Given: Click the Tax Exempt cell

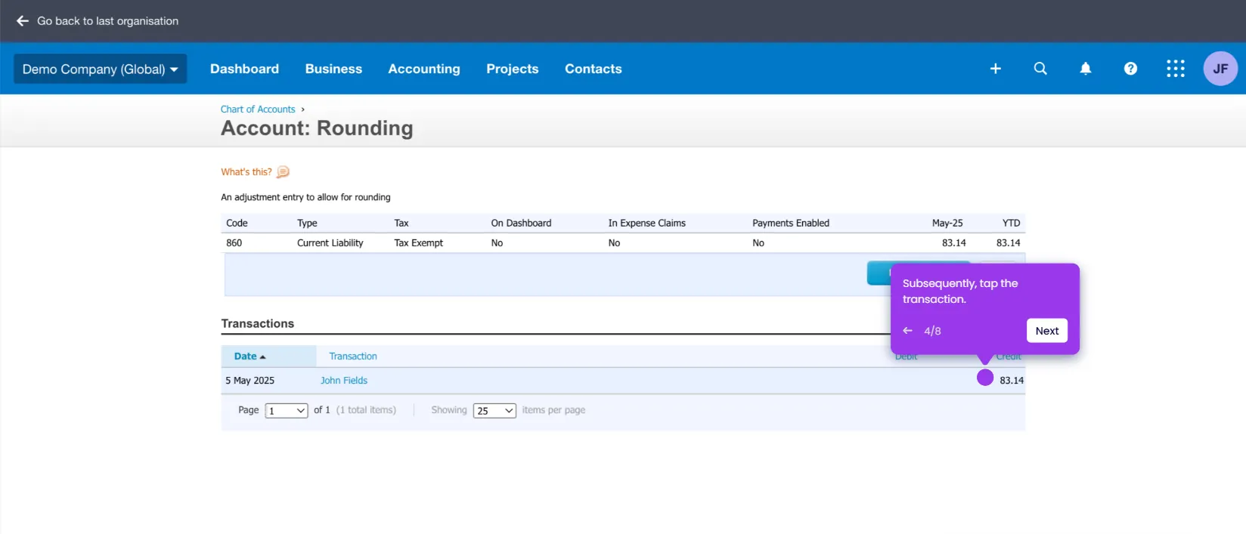Looking at the screenshot, I should pyautogui.click(x=419, y=243).
